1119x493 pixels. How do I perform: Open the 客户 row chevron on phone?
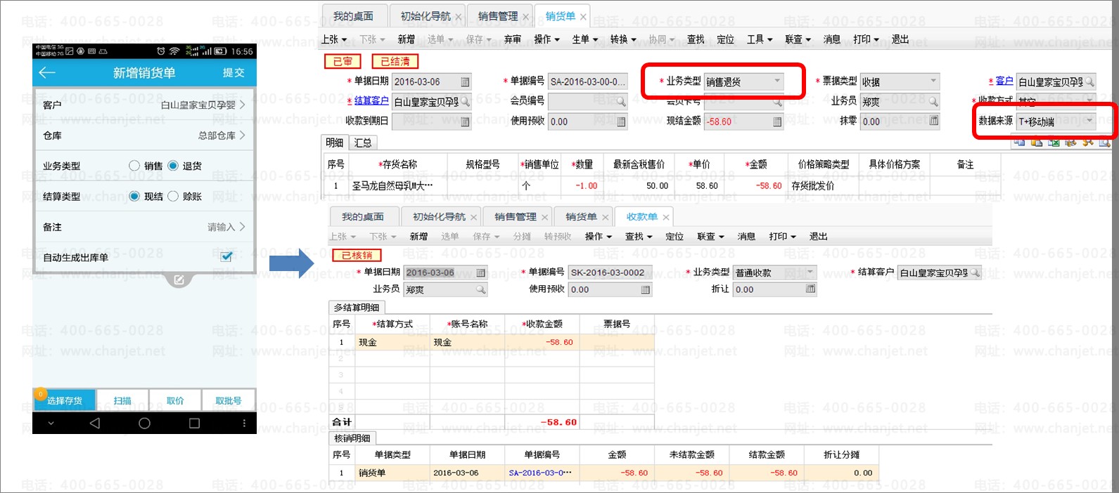[242, 105]
